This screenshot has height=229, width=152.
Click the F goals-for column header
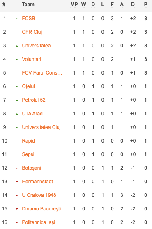coord(112,5)
